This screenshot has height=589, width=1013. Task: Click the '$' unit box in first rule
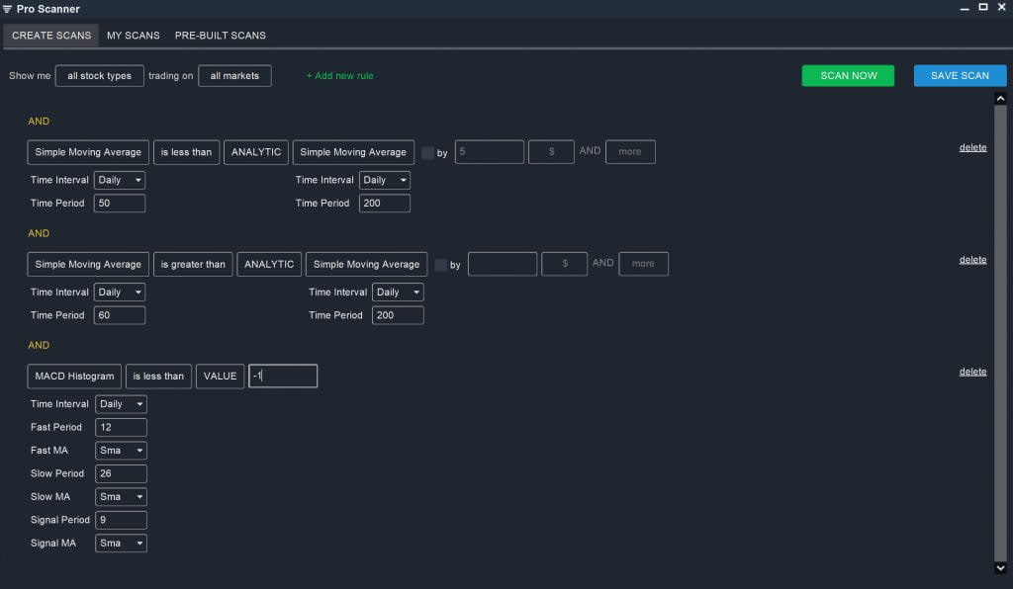551,152
